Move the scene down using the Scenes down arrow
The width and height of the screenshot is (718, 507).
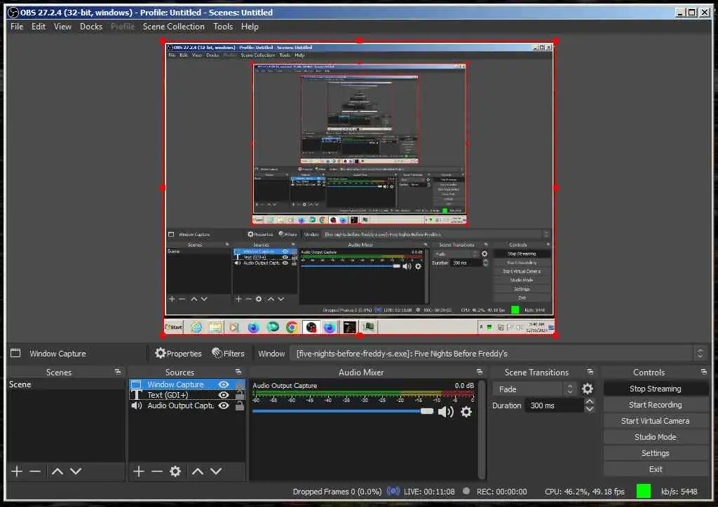pyautogui.click(x=76, y=471)
